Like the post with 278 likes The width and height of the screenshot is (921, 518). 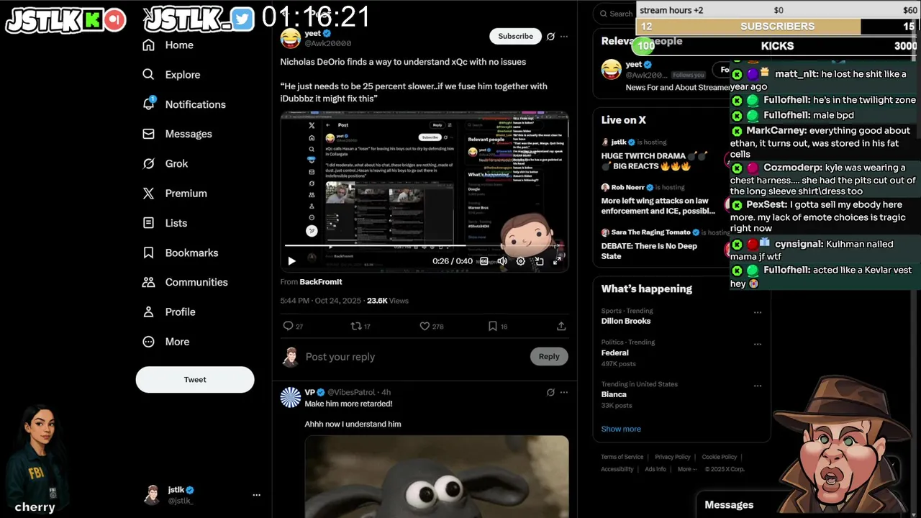(432, 326)
